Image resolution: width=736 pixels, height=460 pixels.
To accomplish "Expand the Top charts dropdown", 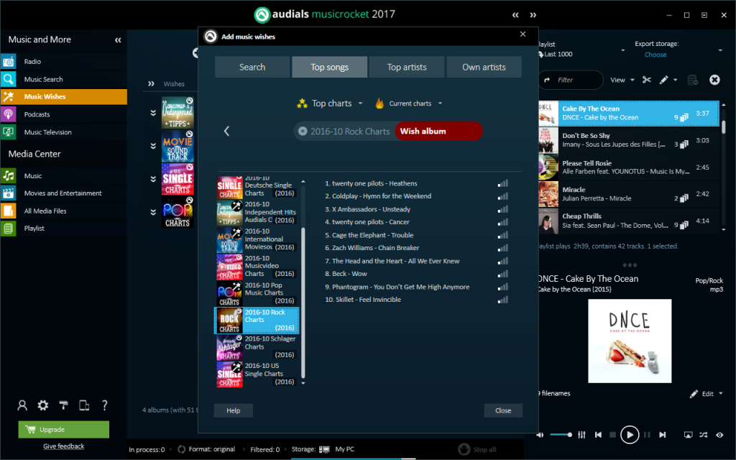I will 330,103.
